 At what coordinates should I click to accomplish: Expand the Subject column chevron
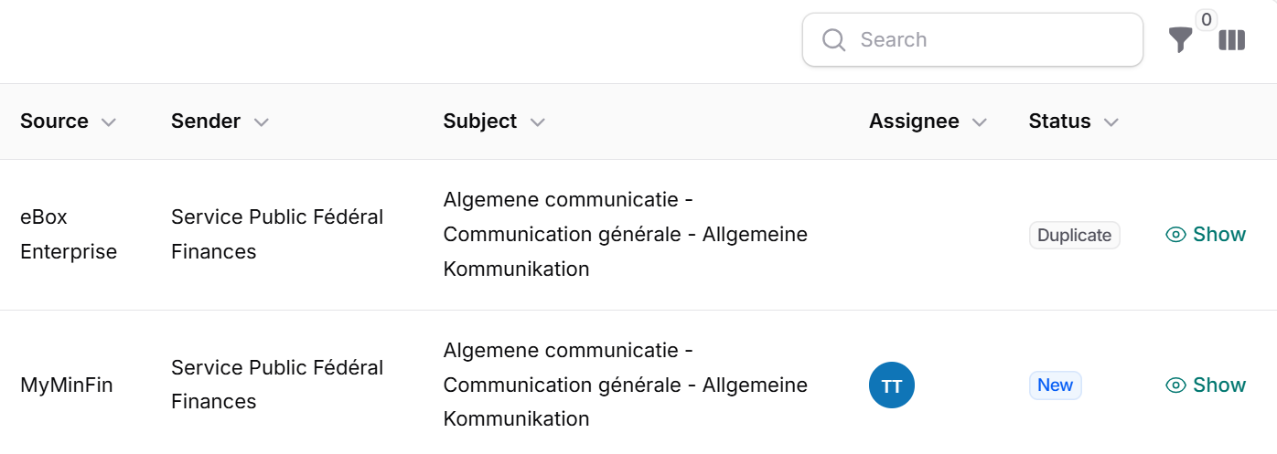pos(537,122)
